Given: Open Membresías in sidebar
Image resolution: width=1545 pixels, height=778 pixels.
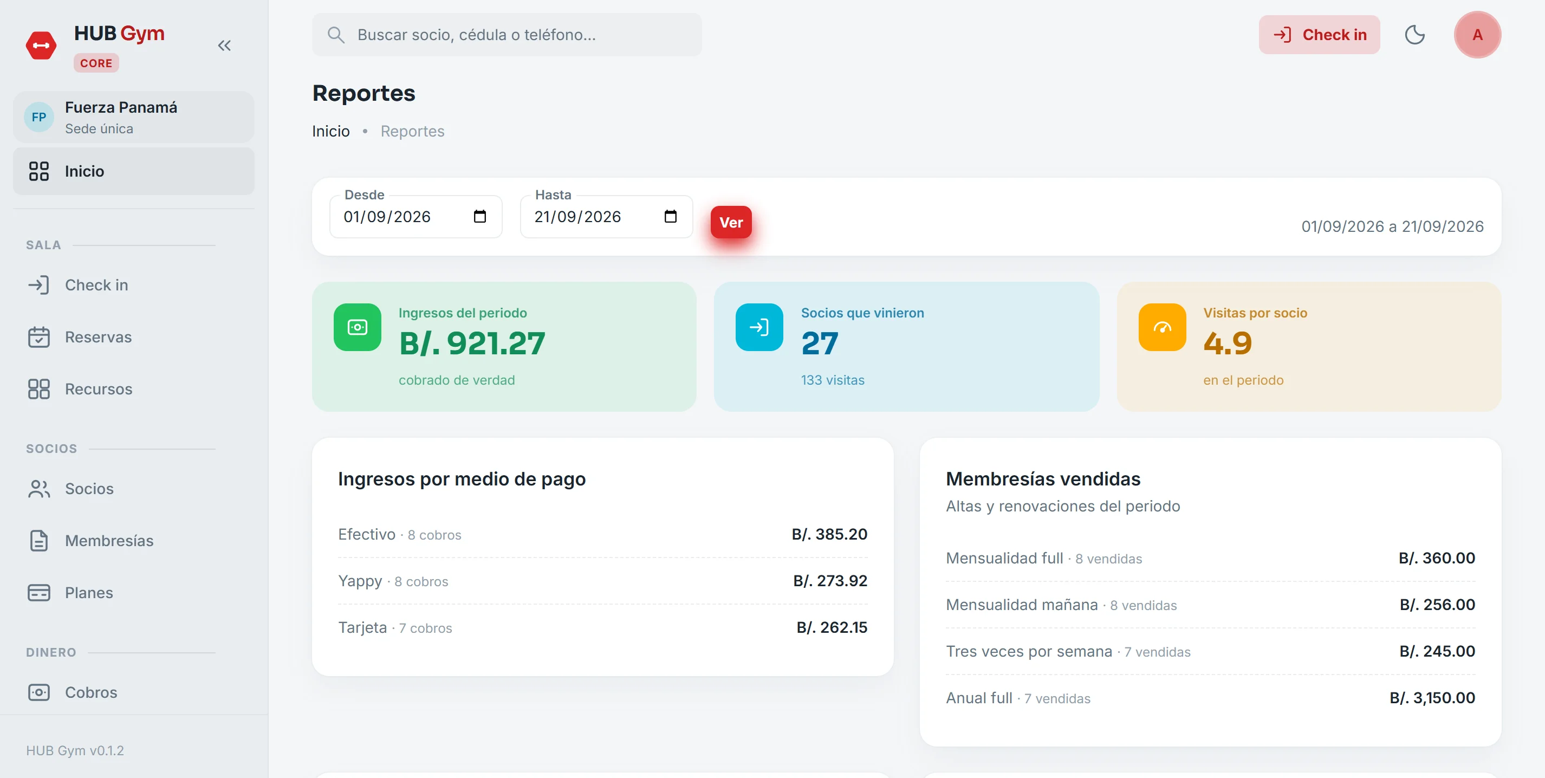Looking at the screenshot, I should click(134, 541).
